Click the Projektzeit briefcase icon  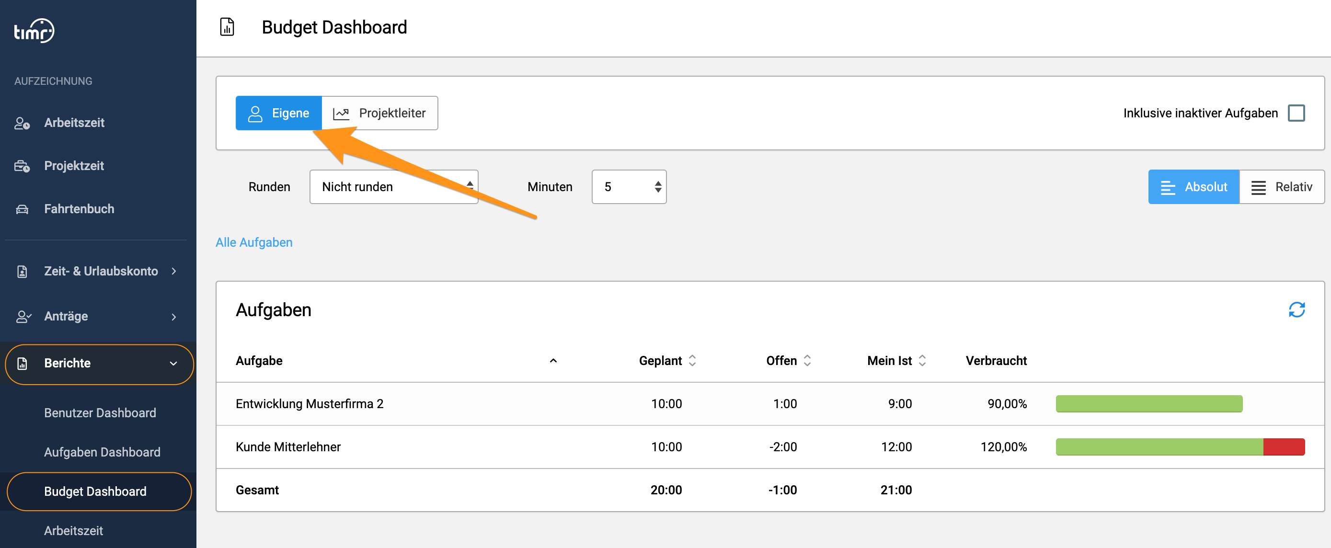(x=22, y=166)
